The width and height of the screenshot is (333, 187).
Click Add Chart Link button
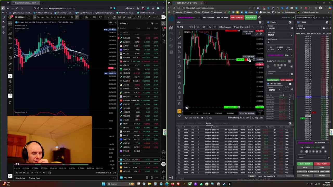click(x=241, y=27)
